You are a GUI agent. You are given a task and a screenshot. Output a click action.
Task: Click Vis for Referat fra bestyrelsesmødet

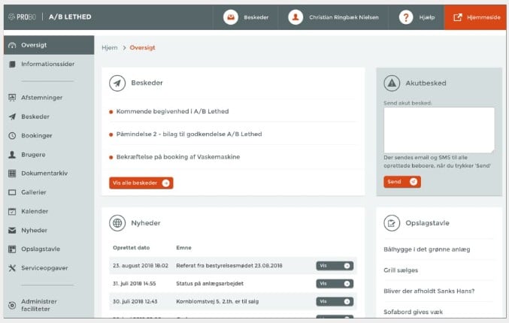335,265
